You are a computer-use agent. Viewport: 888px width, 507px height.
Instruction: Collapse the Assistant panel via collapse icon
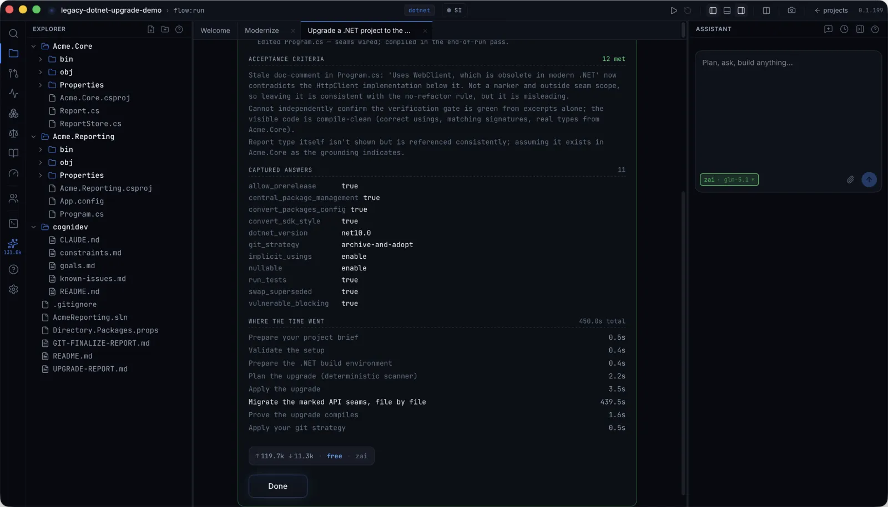pos(860,29)
